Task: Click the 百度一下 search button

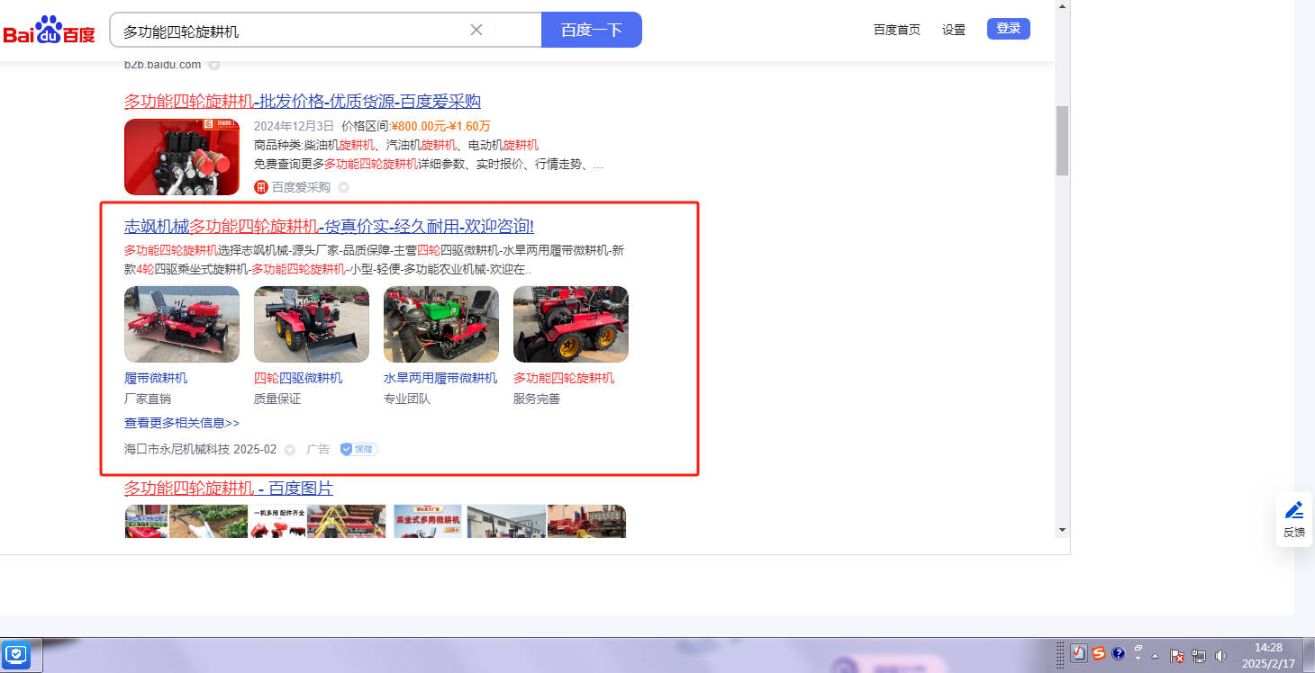Action: pyautogui.click(x=591, y=30)
